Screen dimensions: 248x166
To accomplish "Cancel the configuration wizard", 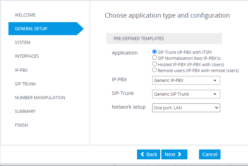I will [210, 154].
